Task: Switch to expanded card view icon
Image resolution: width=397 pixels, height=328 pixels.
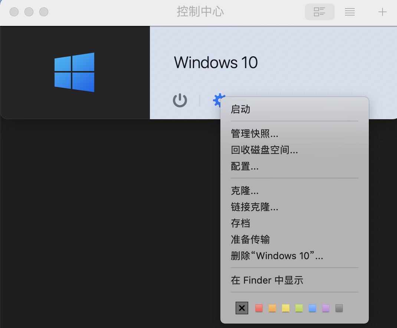Action: coord(319,12)
